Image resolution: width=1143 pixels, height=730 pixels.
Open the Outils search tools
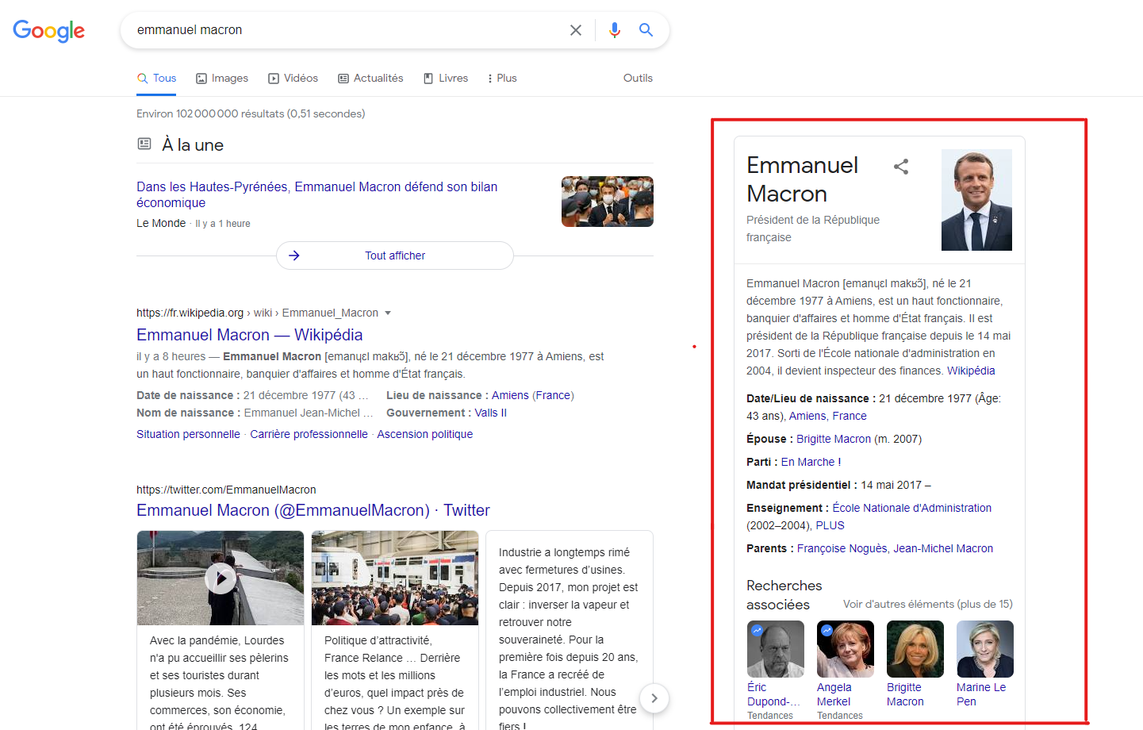click(x=638, y=78)
